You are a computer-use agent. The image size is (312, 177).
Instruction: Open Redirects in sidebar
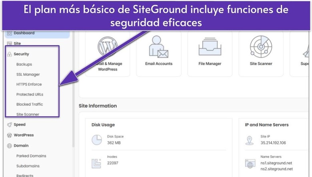click(x=25, y=175)
